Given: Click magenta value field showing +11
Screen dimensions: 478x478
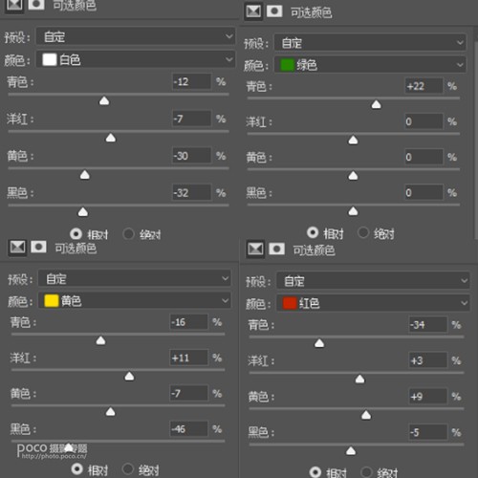Looking at the screenshot, I should [188, 358].
